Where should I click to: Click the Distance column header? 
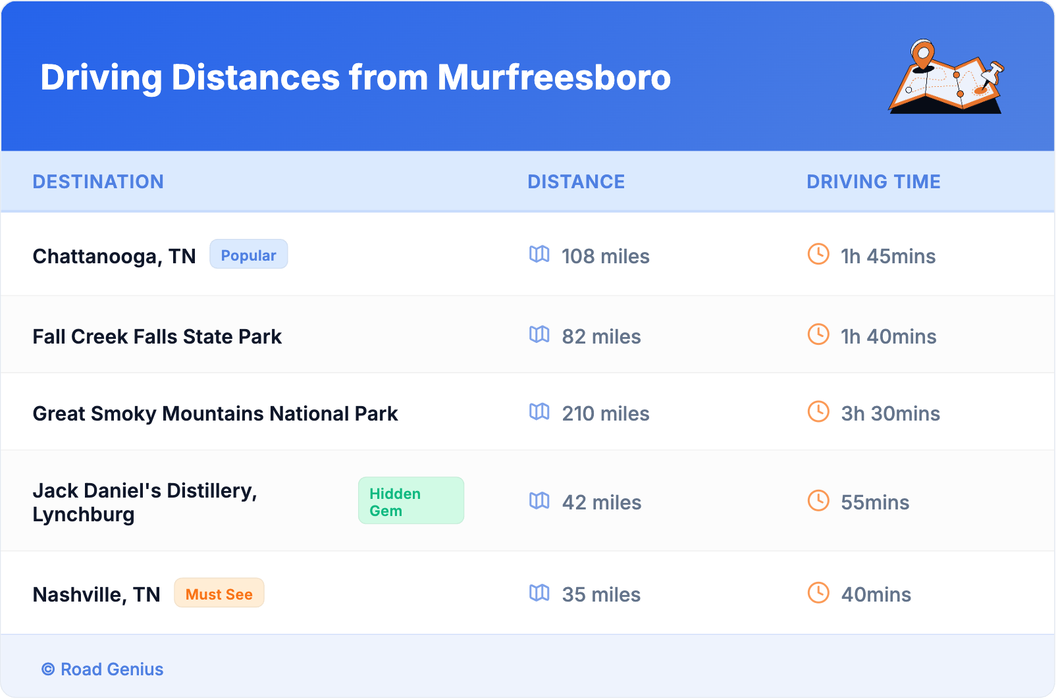click(x=576, y=182)
